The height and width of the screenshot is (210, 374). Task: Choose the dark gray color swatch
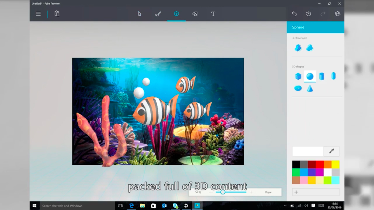tap(304, 165)
